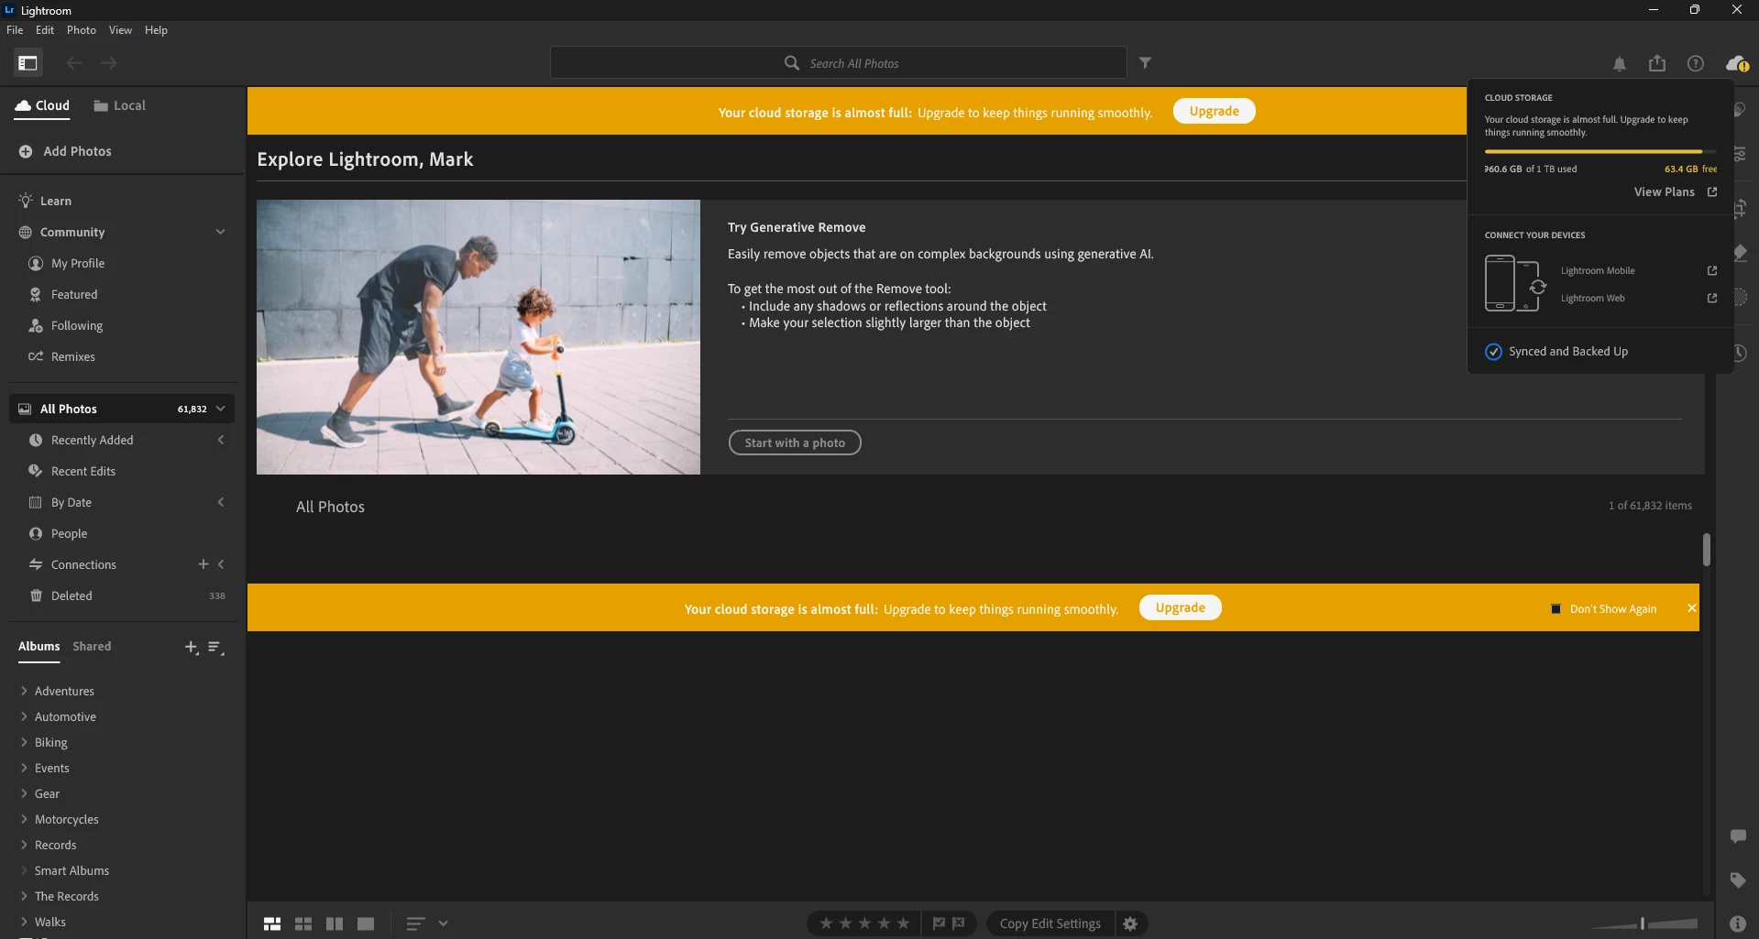Select the Remove eraser tool
Screen dimensions: 1759x939
point(1740,252)
